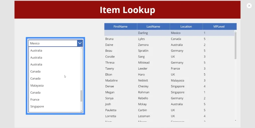
Task: Select Malayasia location in Madaline Neblett's row
Action: 178,80
